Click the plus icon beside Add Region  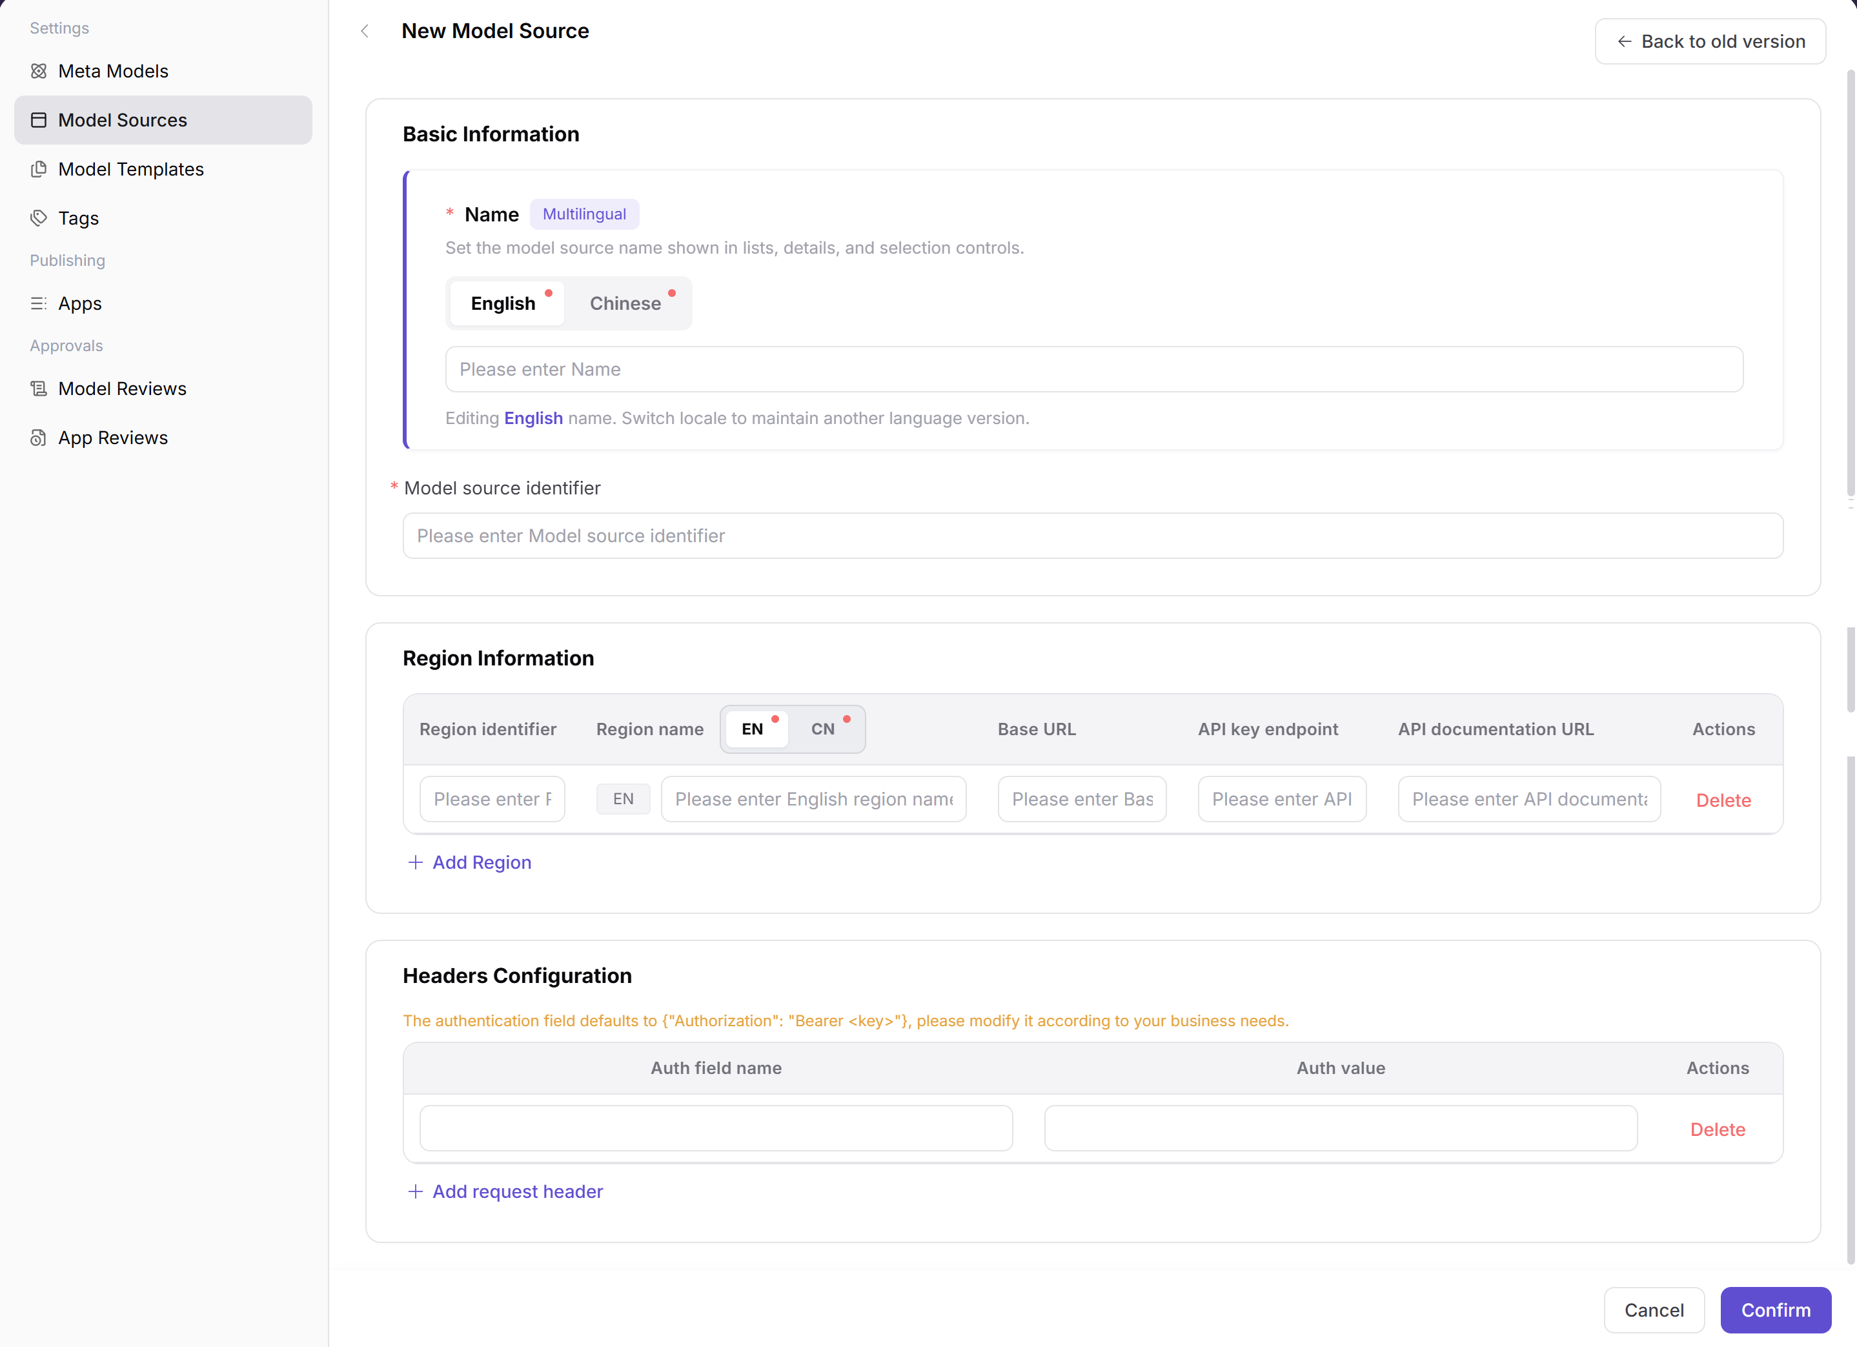pyautogui.click(x=415, y=862)
